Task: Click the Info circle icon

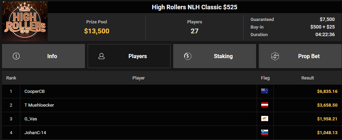Action: coord(16,56)
